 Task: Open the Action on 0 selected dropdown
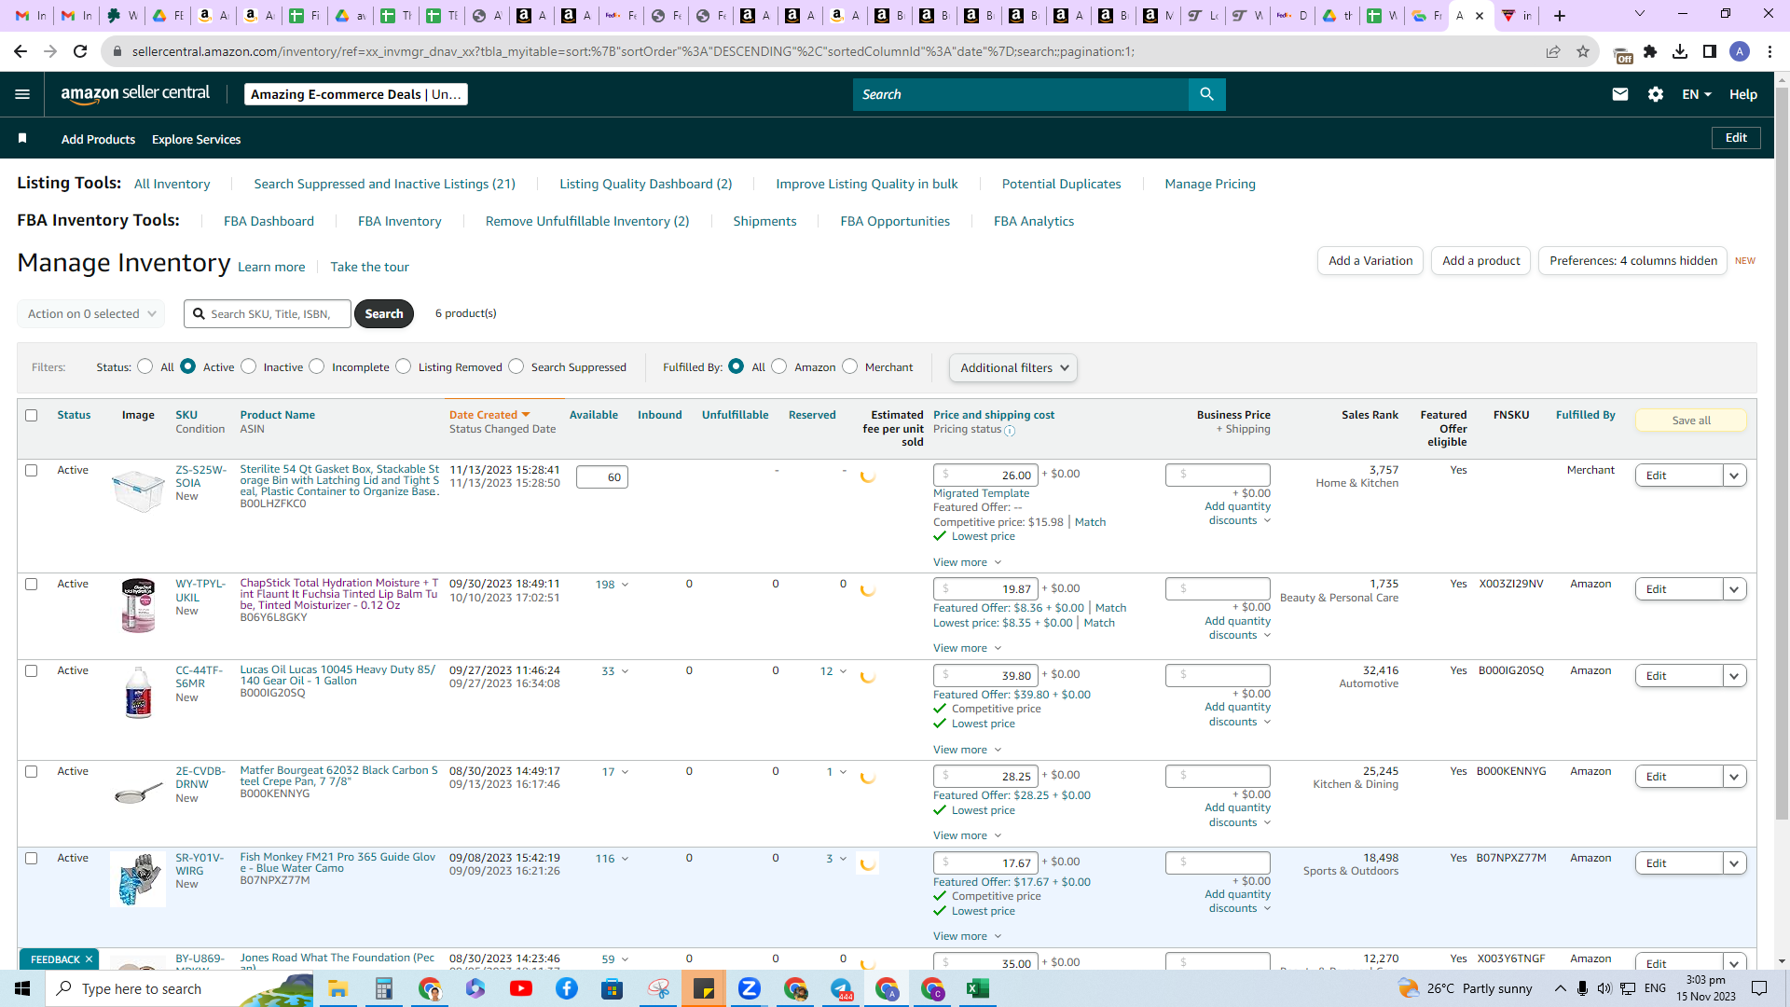(x=91, y=313)
